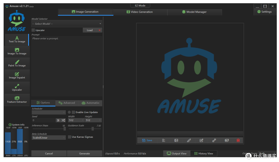The height and width of the screenshot is (162, 279).
Task: Open the Width 512 dropdown
Action: [76, 120]
